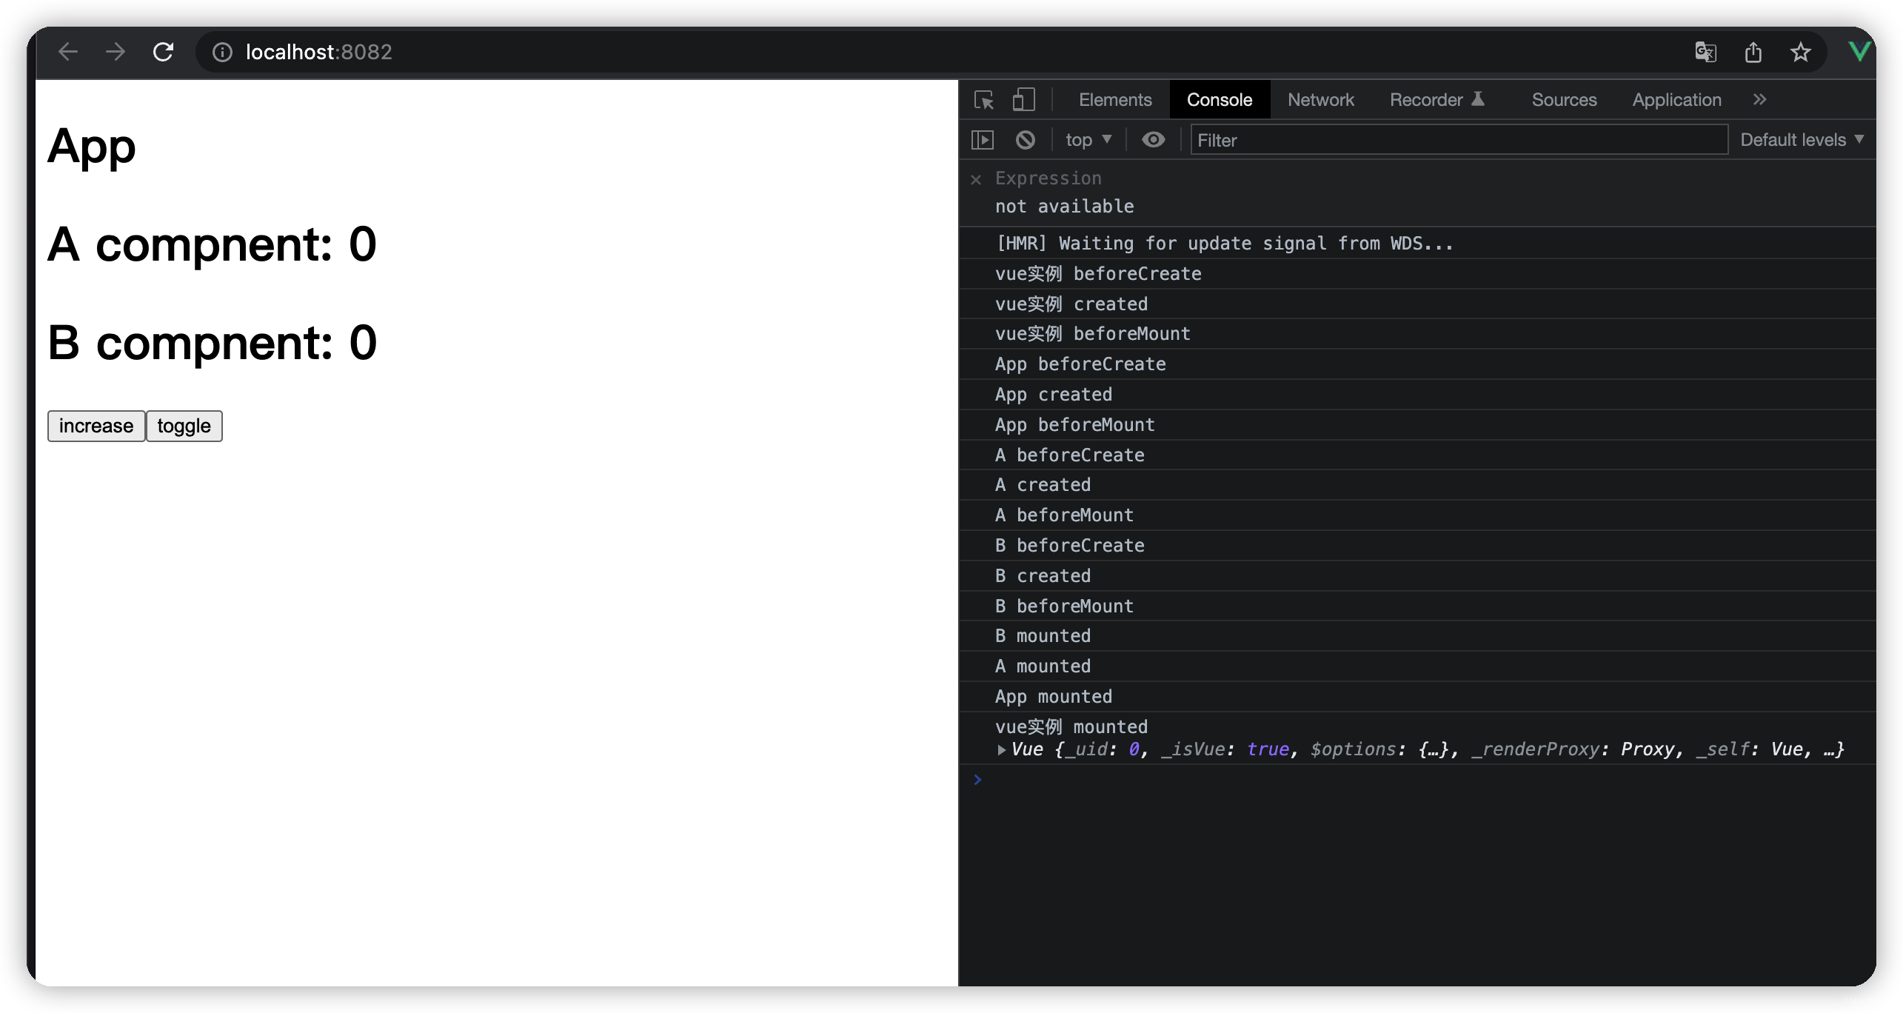This screenshot has width=1903, height=1013.
Task: Click the 'B created' log line
Action: (x=1417, y=576)
